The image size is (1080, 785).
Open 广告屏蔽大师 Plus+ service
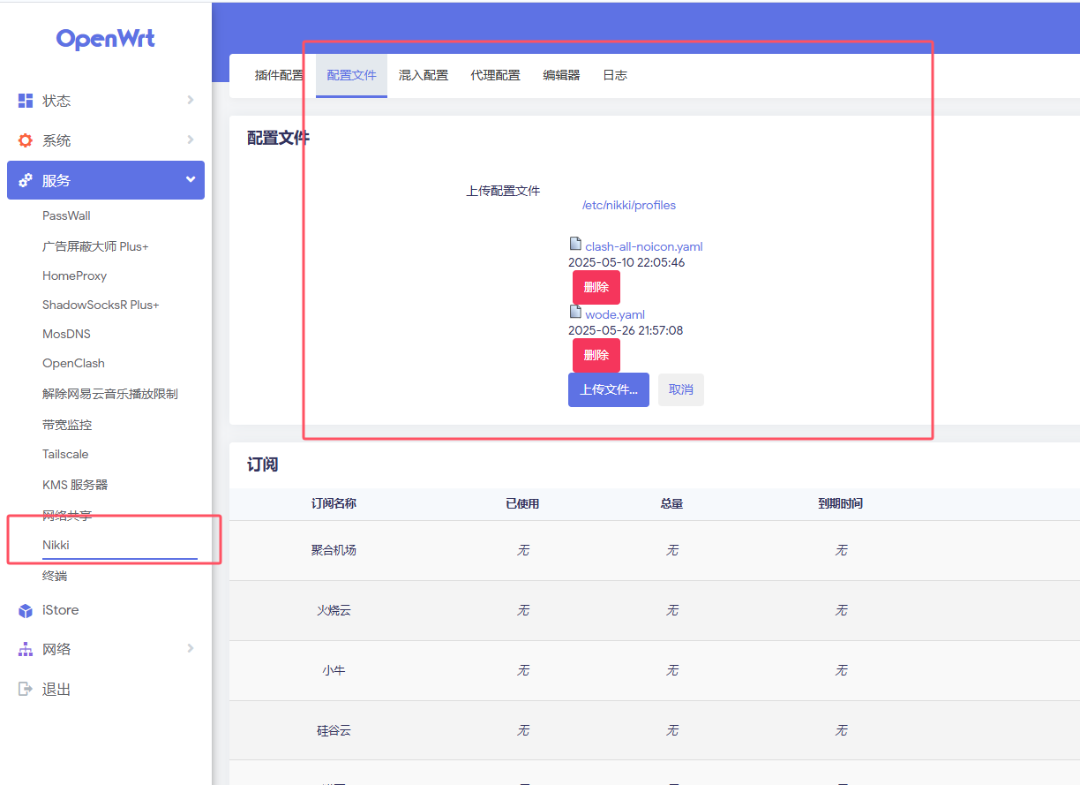point(95,246)
